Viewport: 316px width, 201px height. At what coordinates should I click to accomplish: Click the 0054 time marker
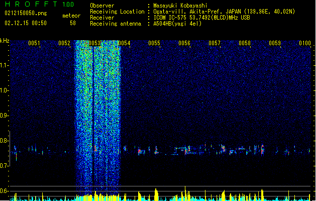[125, 43]
